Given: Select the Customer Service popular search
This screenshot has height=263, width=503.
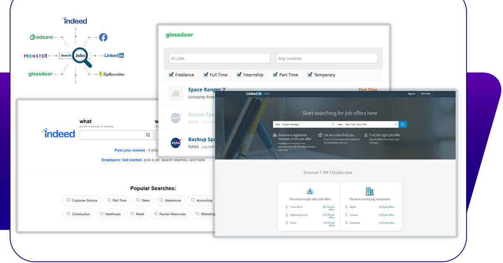Looking at the screenshot, I should pyautogui.click(x=82, y=201).
